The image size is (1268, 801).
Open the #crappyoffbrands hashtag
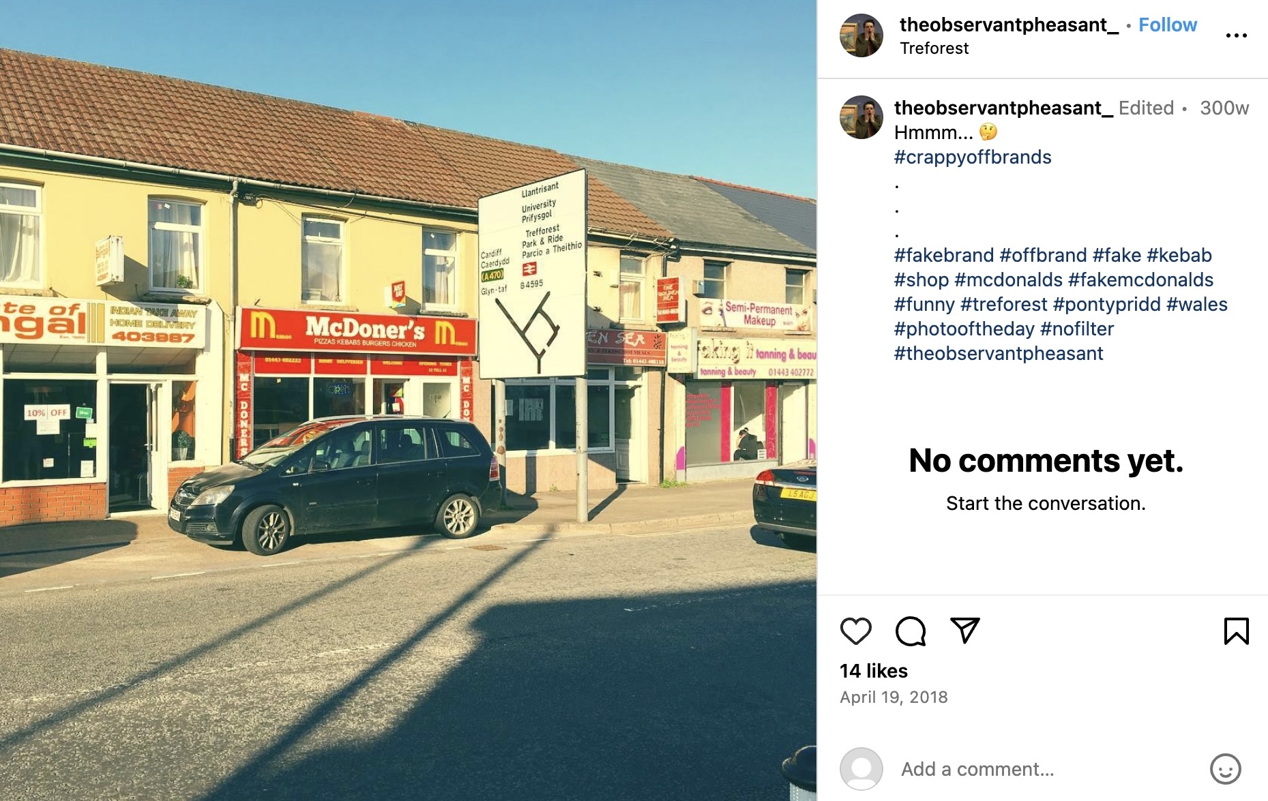[973, 157]
